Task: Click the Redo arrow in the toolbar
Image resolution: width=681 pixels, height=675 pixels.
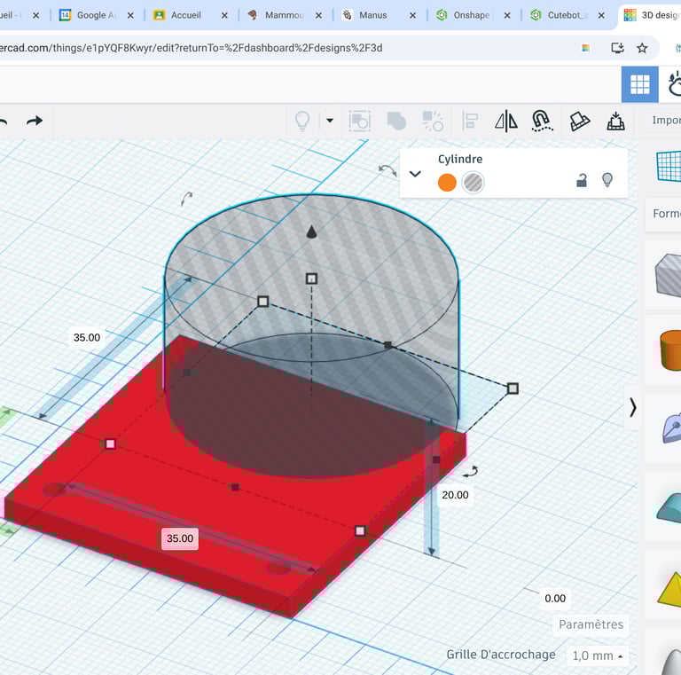Action: (x=35, y=121)
